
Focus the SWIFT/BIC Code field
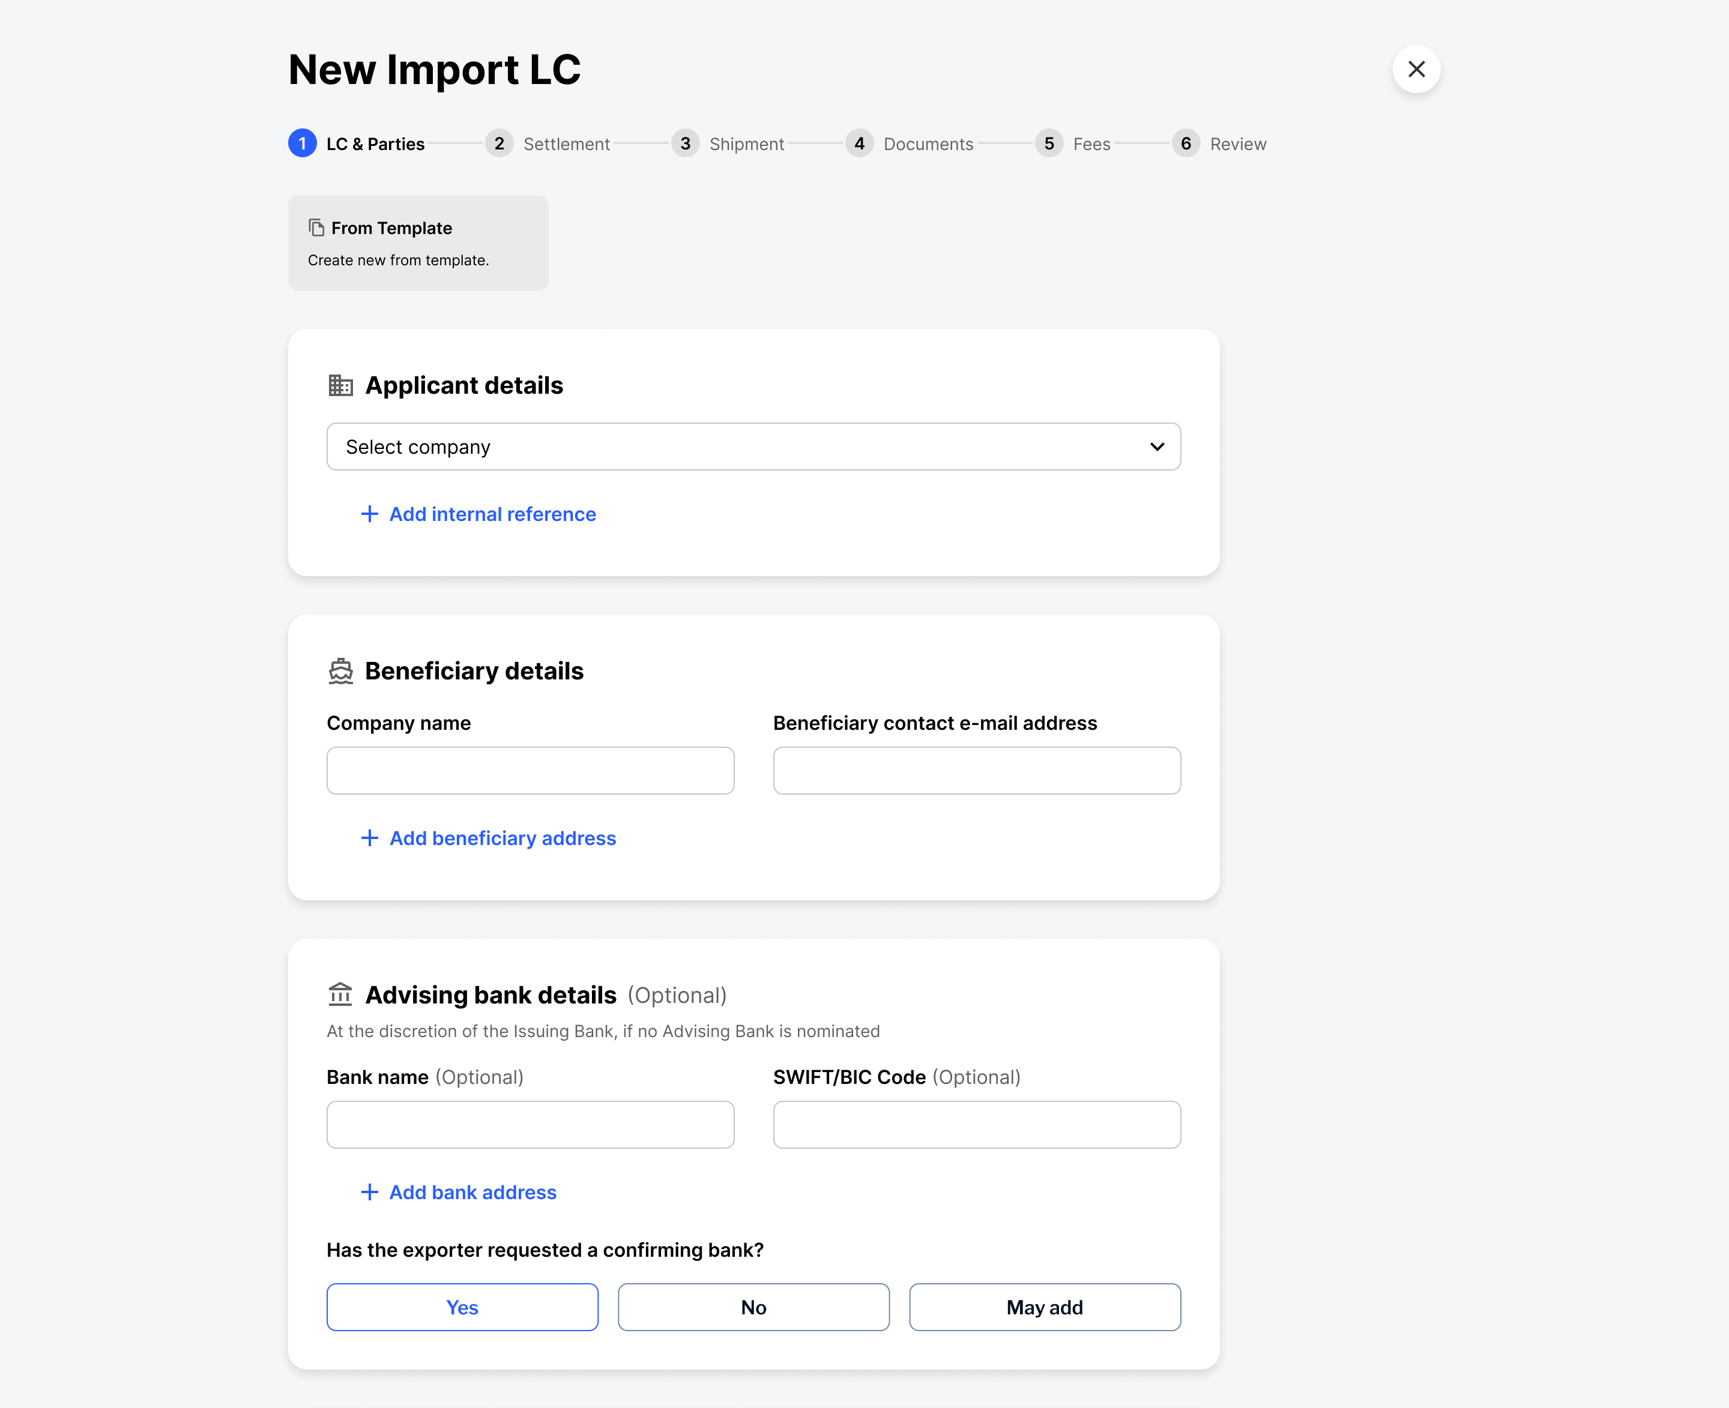point(977,1125)
